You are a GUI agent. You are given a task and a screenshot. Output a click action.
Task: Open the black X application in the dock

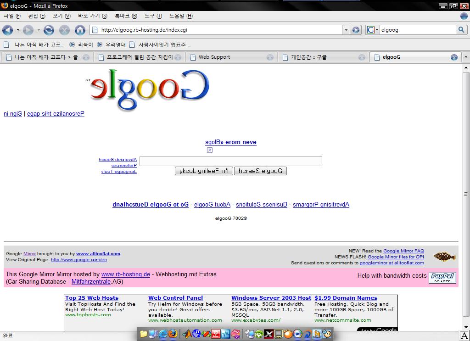click(x=269, y=334)
